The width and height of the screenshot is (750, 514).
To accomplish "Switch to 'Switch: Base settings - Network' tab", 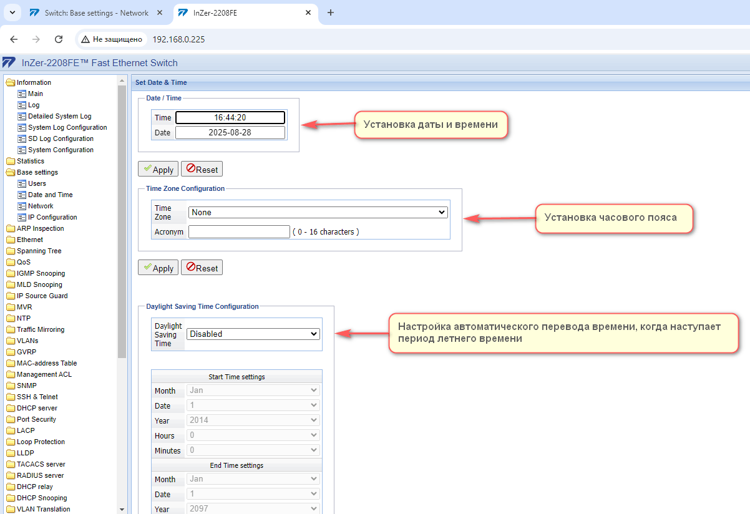I will (97, 12).
